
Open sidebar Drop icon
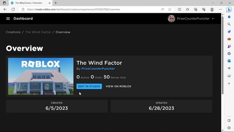[x=229, y=68]
